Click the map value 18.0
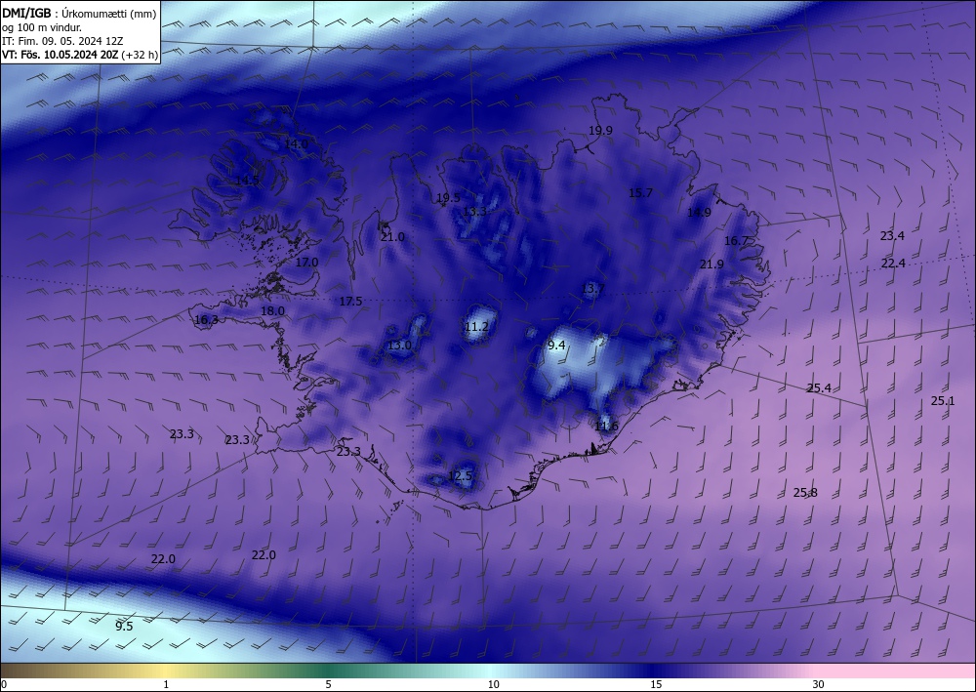 (x=272, y=311)
